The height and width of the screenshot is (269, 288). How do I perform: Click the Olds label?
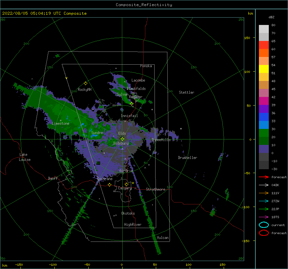(x=122, y=133)
